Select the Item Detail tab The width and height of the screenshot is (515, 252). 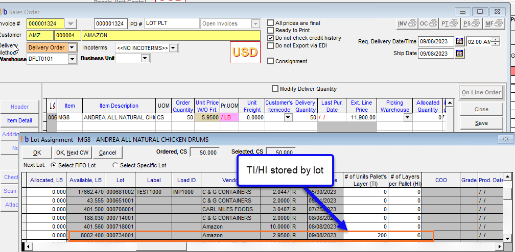click(x=20, y=120)
